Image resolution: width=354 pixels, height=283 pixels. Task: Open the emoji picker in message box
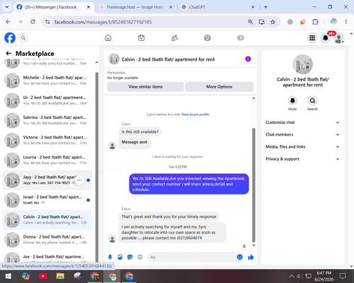click(x=239, y=257)
